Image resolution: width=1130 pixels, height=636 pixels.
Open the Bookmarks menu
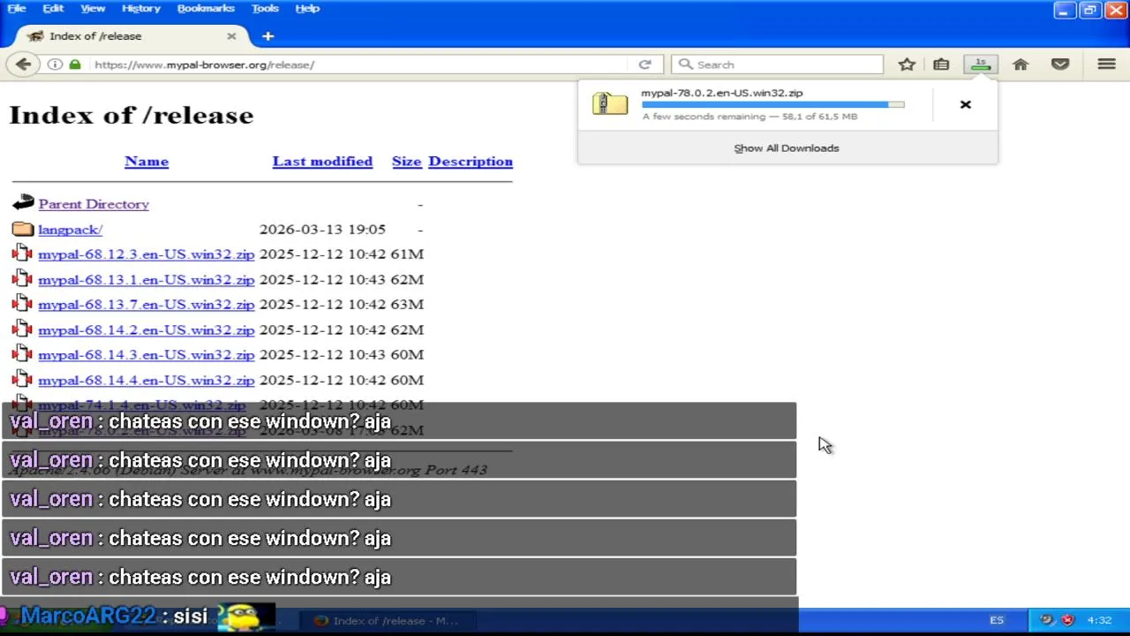(206, 8)
